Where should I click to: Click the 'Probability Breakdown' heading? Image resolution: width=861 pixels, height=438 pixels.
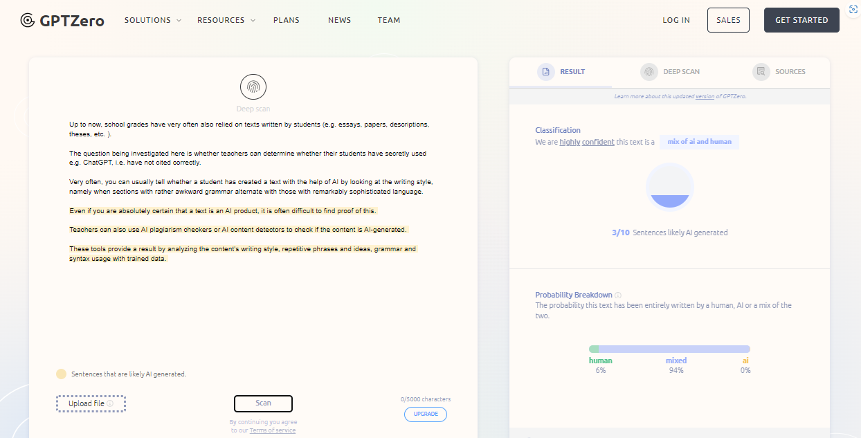(x=574, y=295)
